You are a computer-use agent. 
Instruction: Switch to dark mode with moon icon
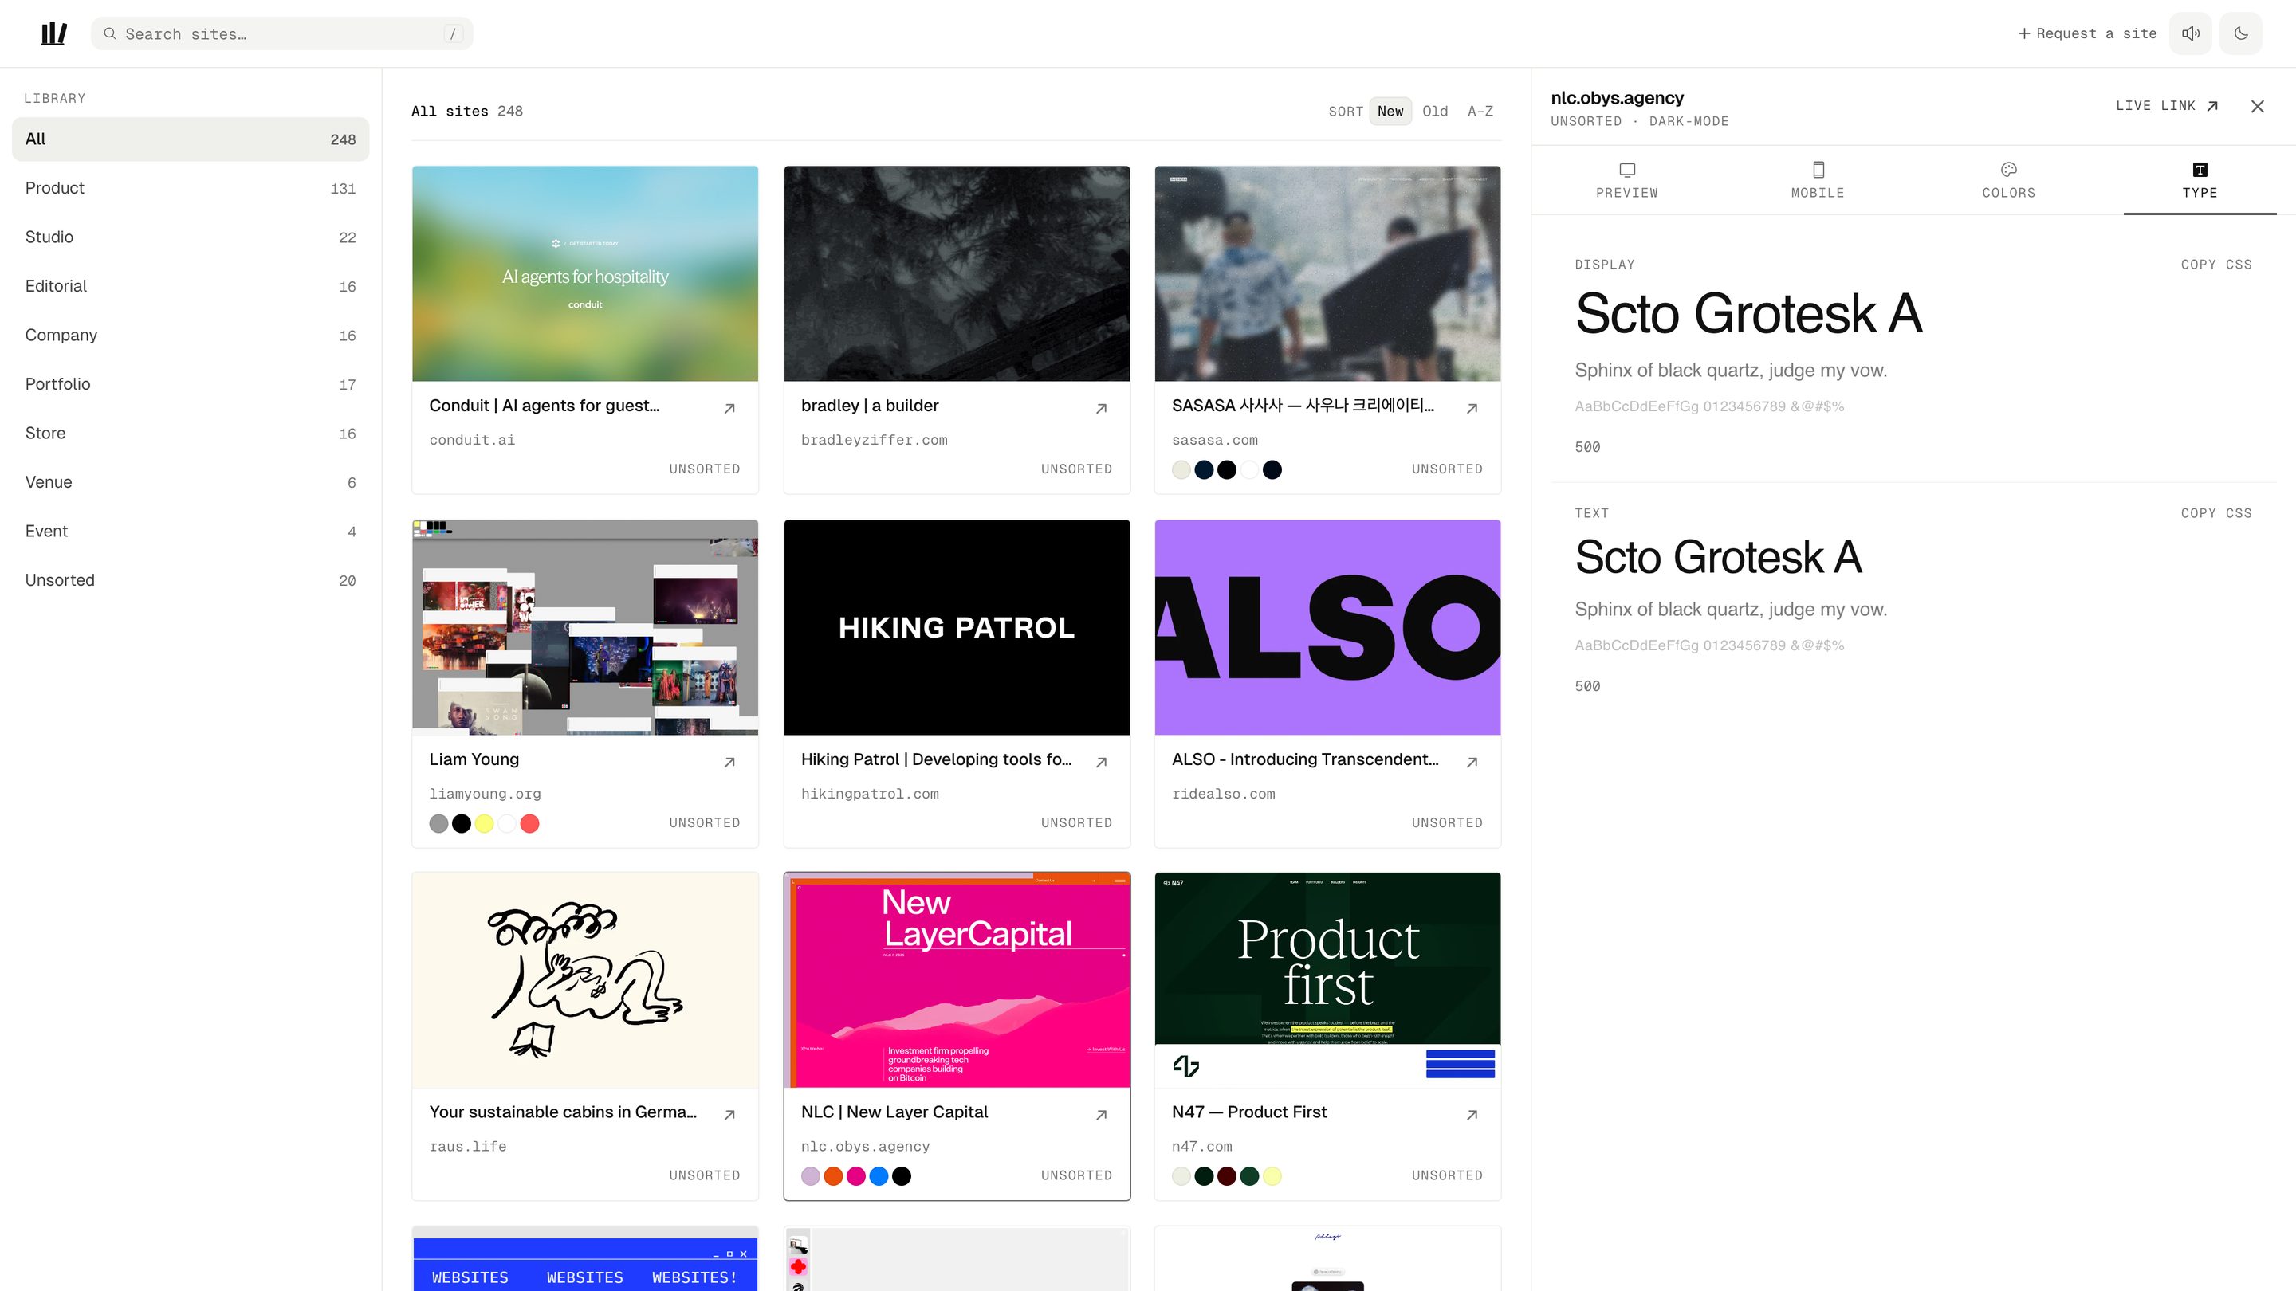[2241, 33]
